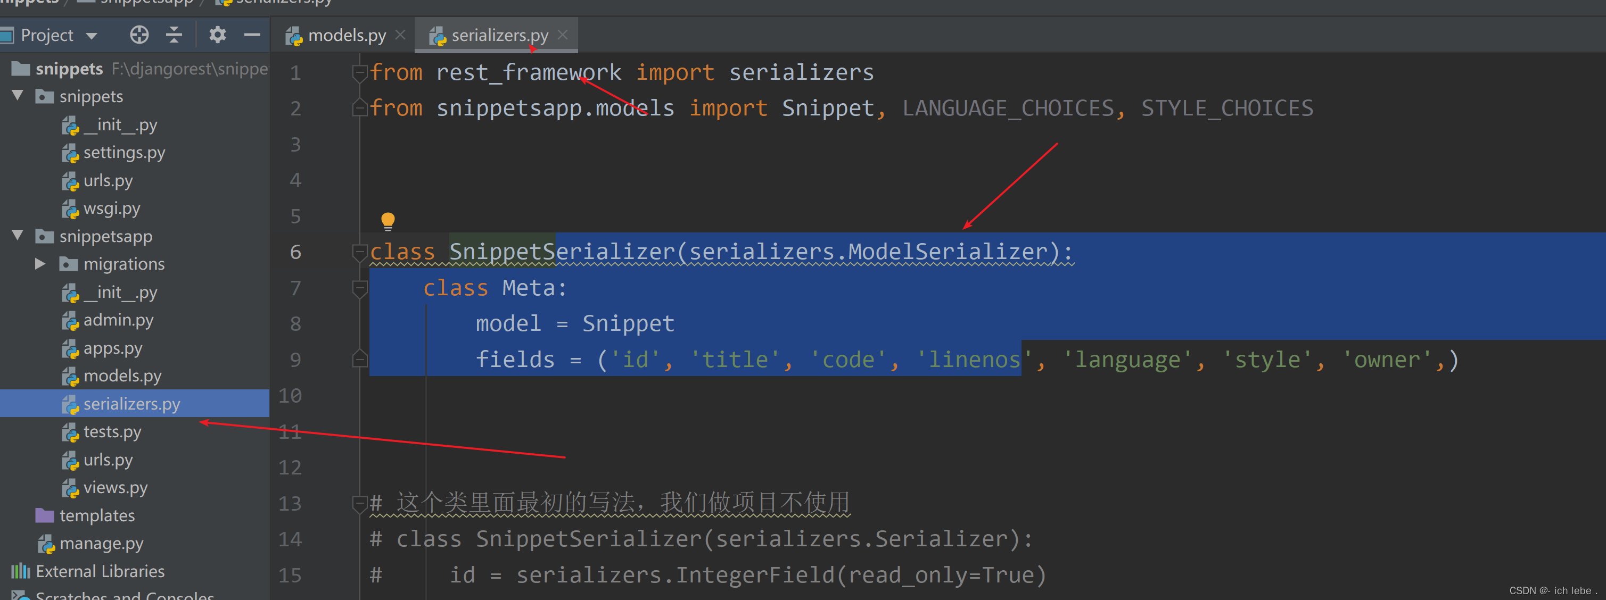This screenshot has width=1606, height=600.
Task: Open Project panel settings gear
Action: [x=217, y=35]
